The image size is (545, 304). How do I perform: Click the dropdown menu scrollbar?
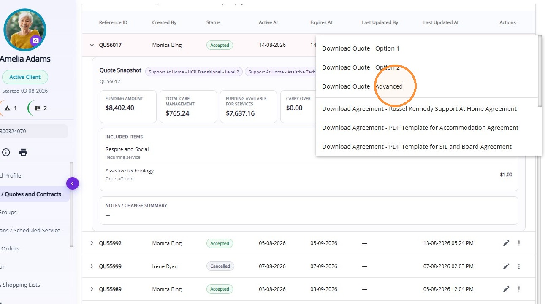click(x=540, y=72)
